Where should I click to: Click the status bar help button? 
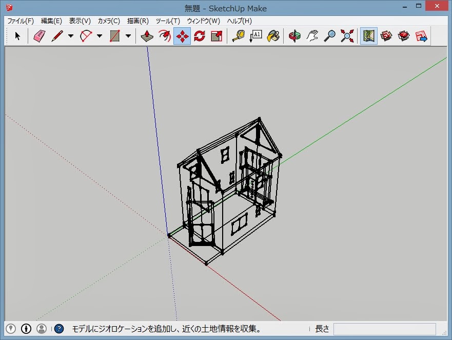pyautogui.click(x=59, y=329)
